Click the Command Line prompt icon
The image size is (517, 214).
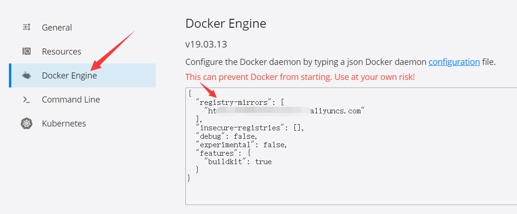click(x=27, y=100)
